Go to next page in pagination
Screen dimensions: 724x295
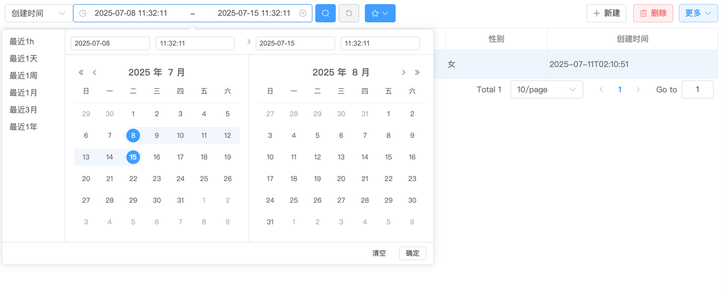click(x=638, y=89)
